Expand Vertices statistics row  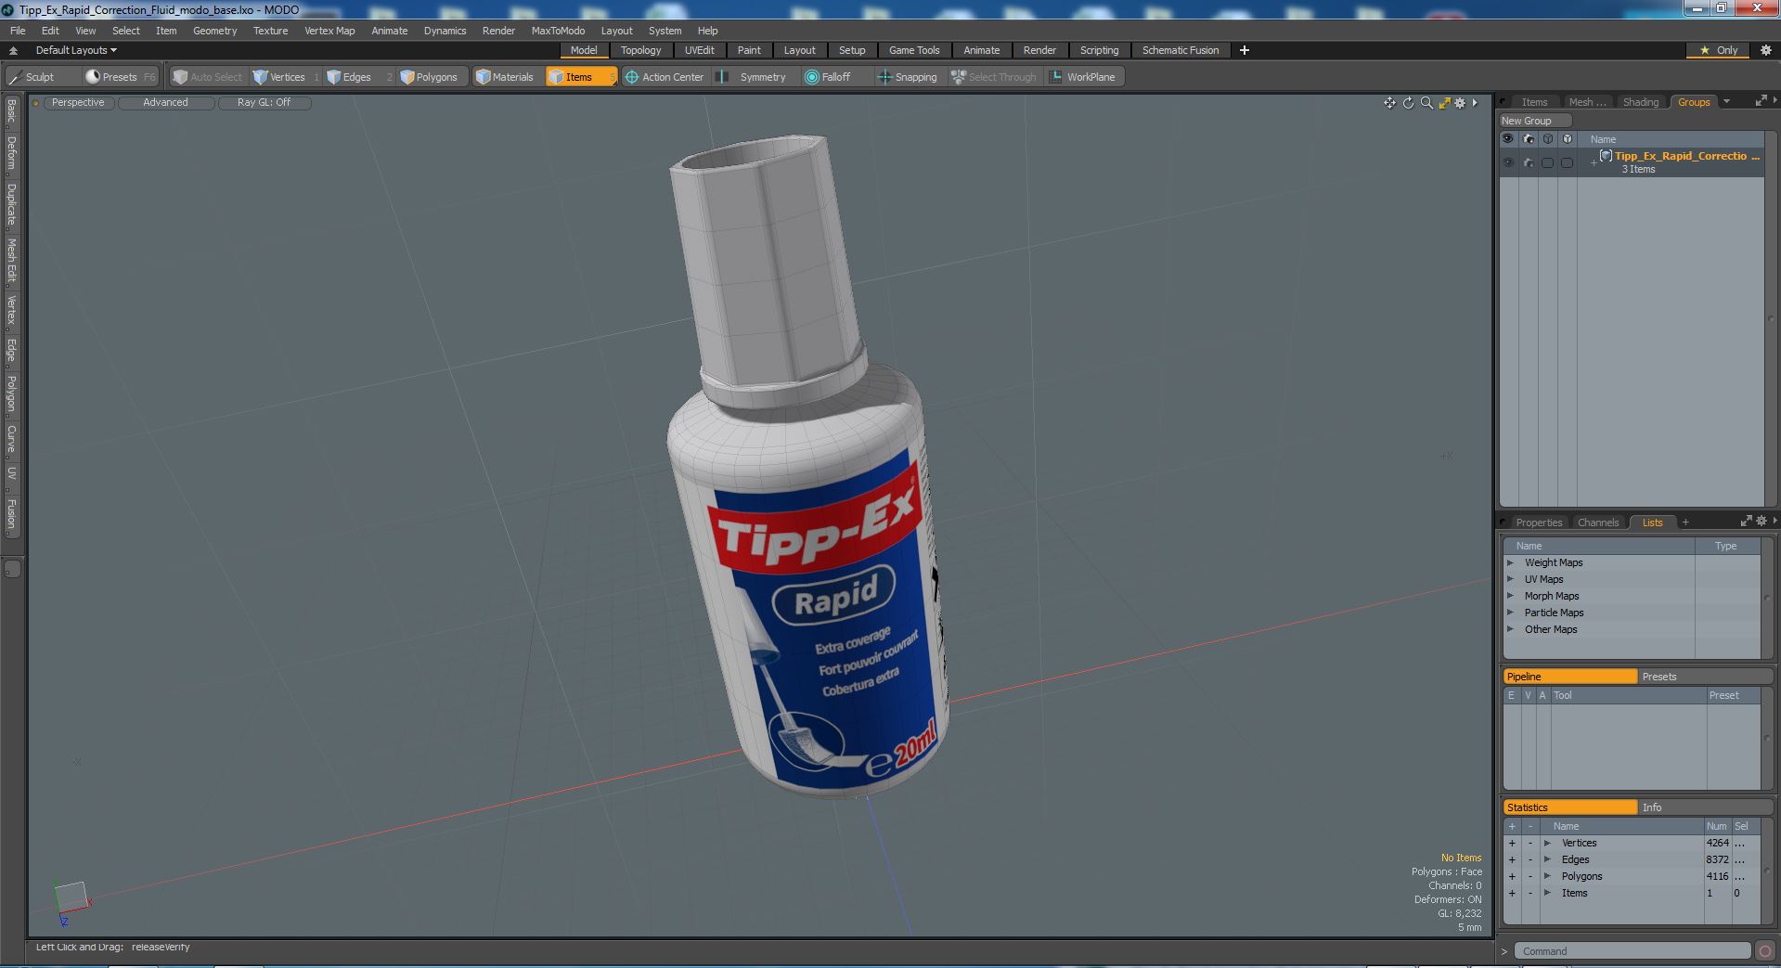pos(1547,843)
